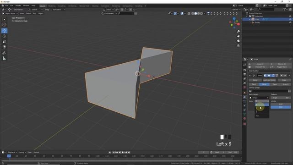Toggle show overlays button in header

[182, 13]
